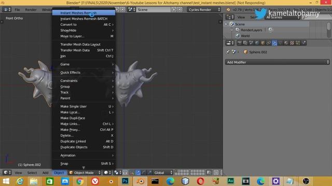Open the Properties editor type selector
This screenshot has height=186, width=332.
[230, 43]
